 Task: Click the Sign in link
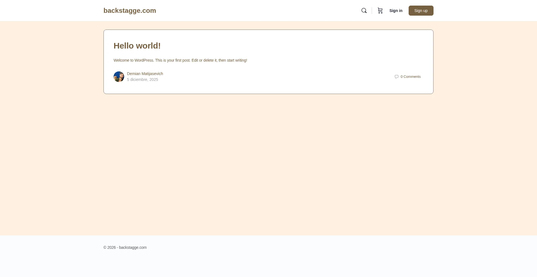click(x=396, y=11)
